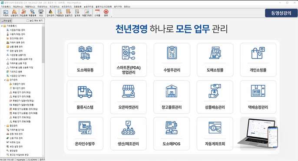Select the 창고물류관리 card
The width and height of the screenshot is (298, 161).
172,97
